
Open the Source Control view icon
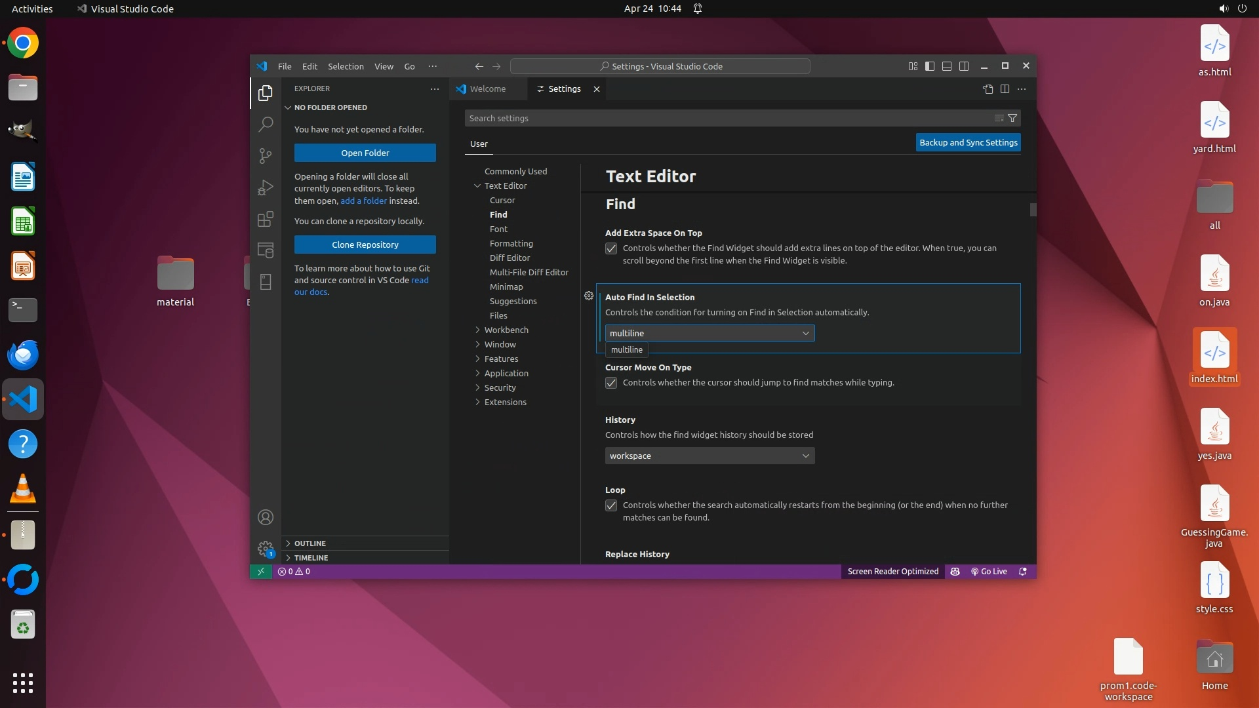266,155
